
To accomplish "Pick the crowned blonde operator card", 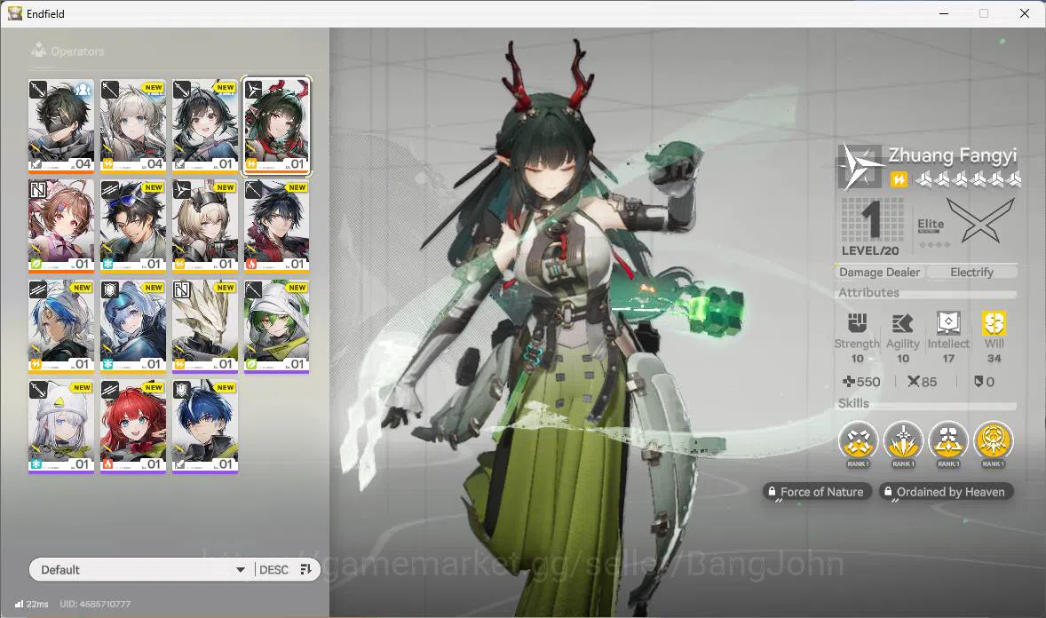I will pos(205,226).
